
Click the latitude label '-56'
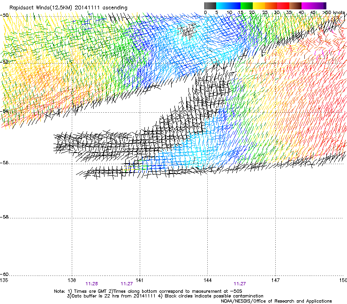coord(4,162)
